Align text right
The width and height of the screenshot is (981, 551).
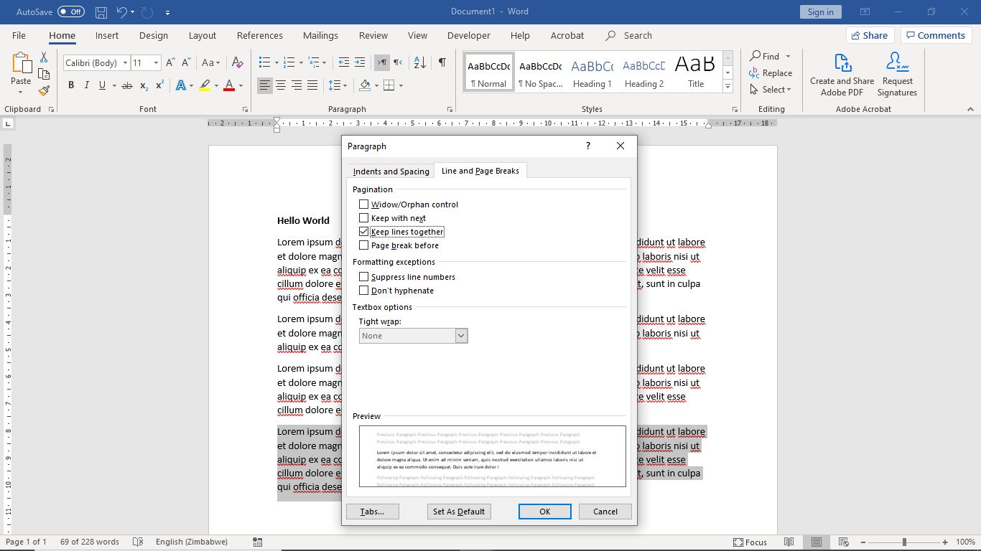(x=297, y=85)
